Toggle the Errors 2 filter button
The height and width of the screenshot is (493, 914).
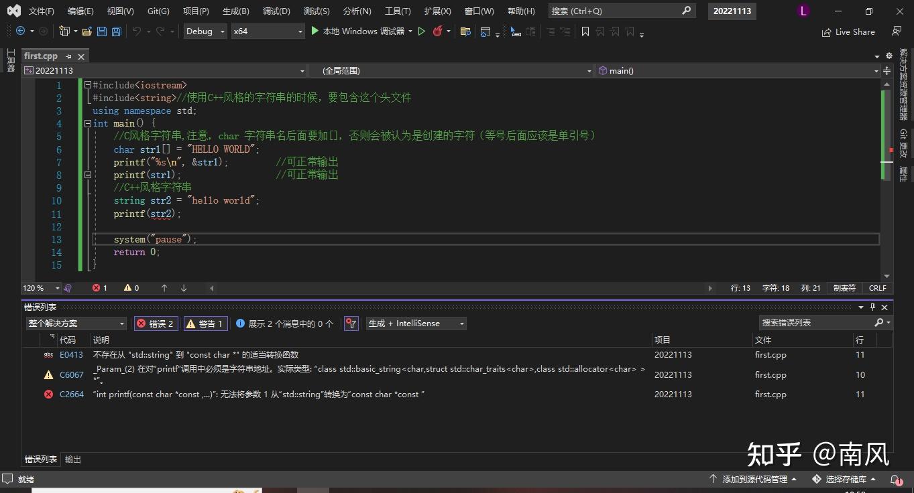tap(157, 324)
